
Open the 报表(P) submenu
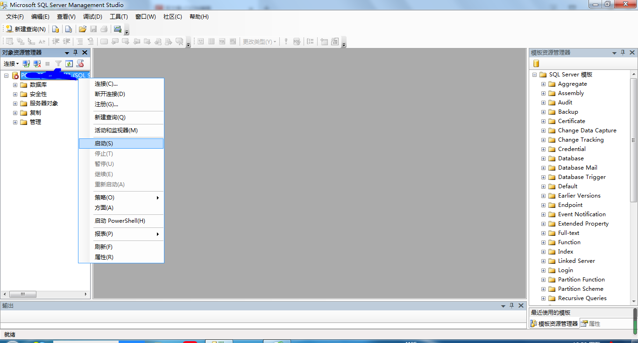[121, 234]
